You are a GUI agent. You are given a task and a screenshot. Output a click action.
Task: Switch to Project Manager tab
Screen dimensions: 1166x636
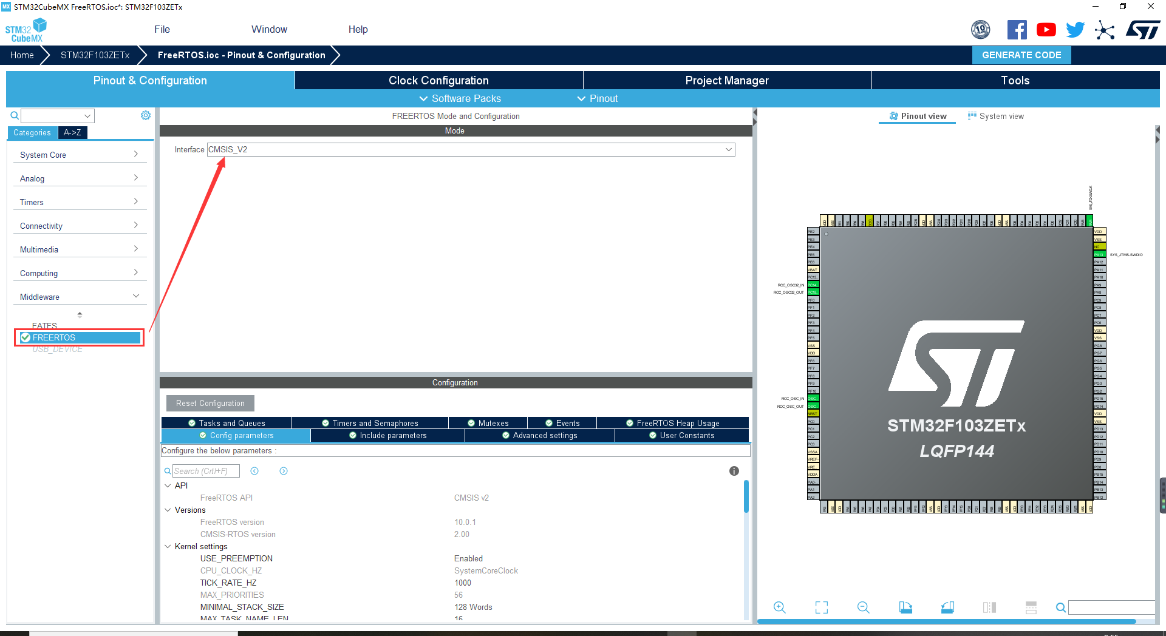(x=727, y=80)
